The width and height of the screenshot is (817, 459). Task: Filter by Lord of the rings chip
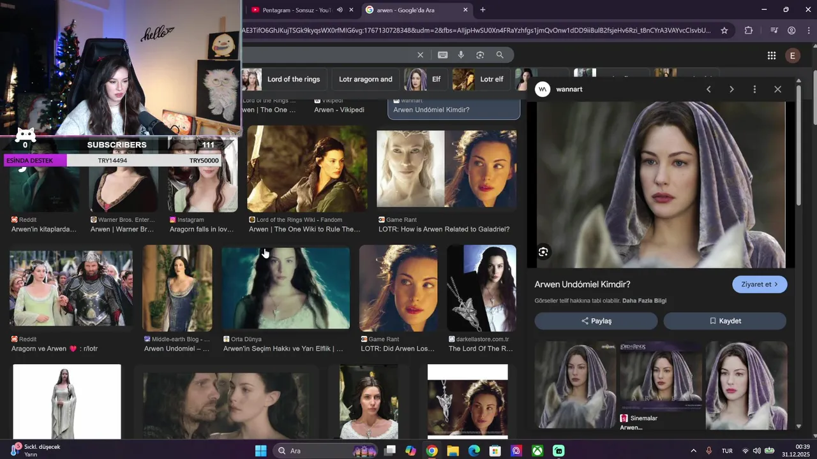tap(284, 80)
